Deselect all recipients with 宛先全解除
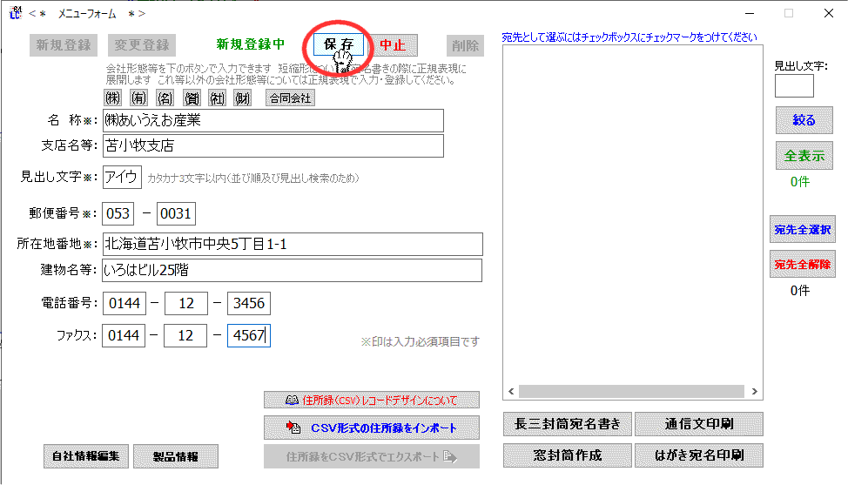This screenshot has height=485, width=848. [x=802, y=264]
